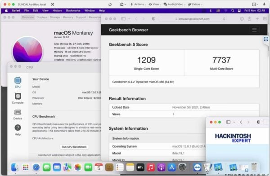Open a new Safari tab with plus icon
This screenshot has height=176, width=270.
click(x=257, y=19)
